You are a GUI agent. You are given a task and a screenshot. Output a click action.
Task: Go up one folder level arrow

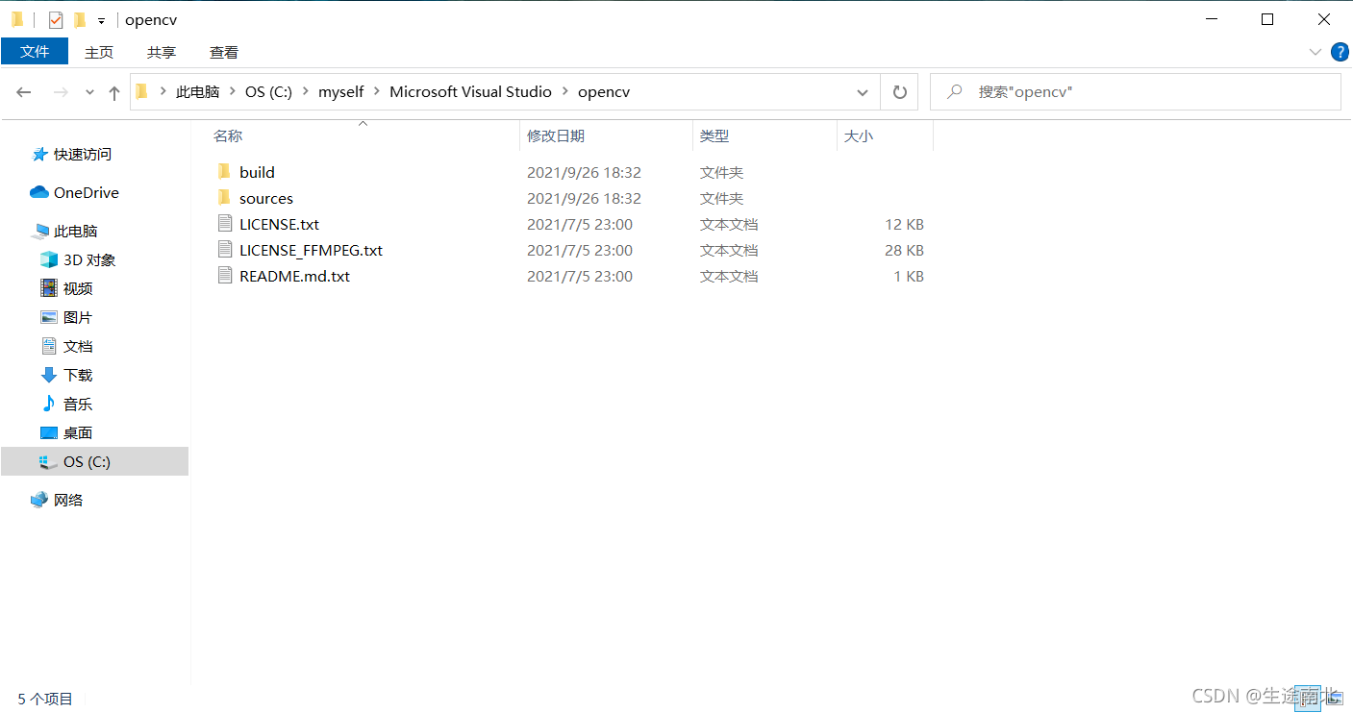tap(114, 92)
